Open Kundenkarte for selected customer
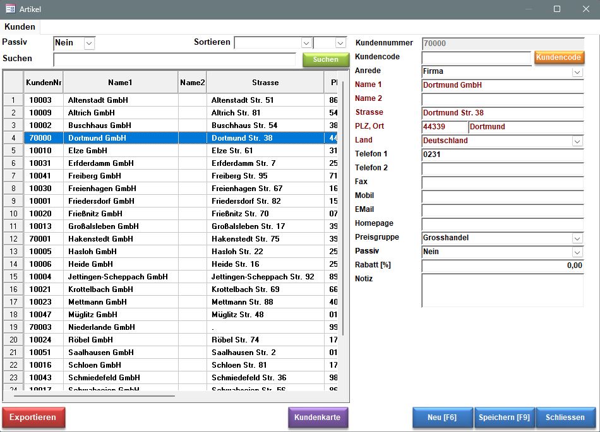 point(317,417)
